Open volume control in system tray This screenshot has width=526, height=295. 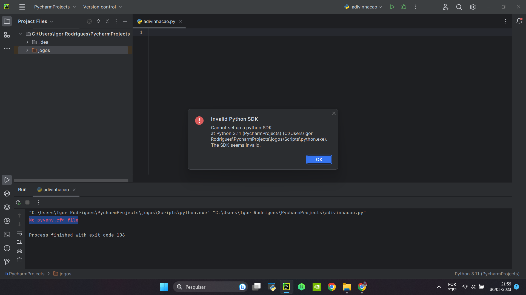[473, 287]
